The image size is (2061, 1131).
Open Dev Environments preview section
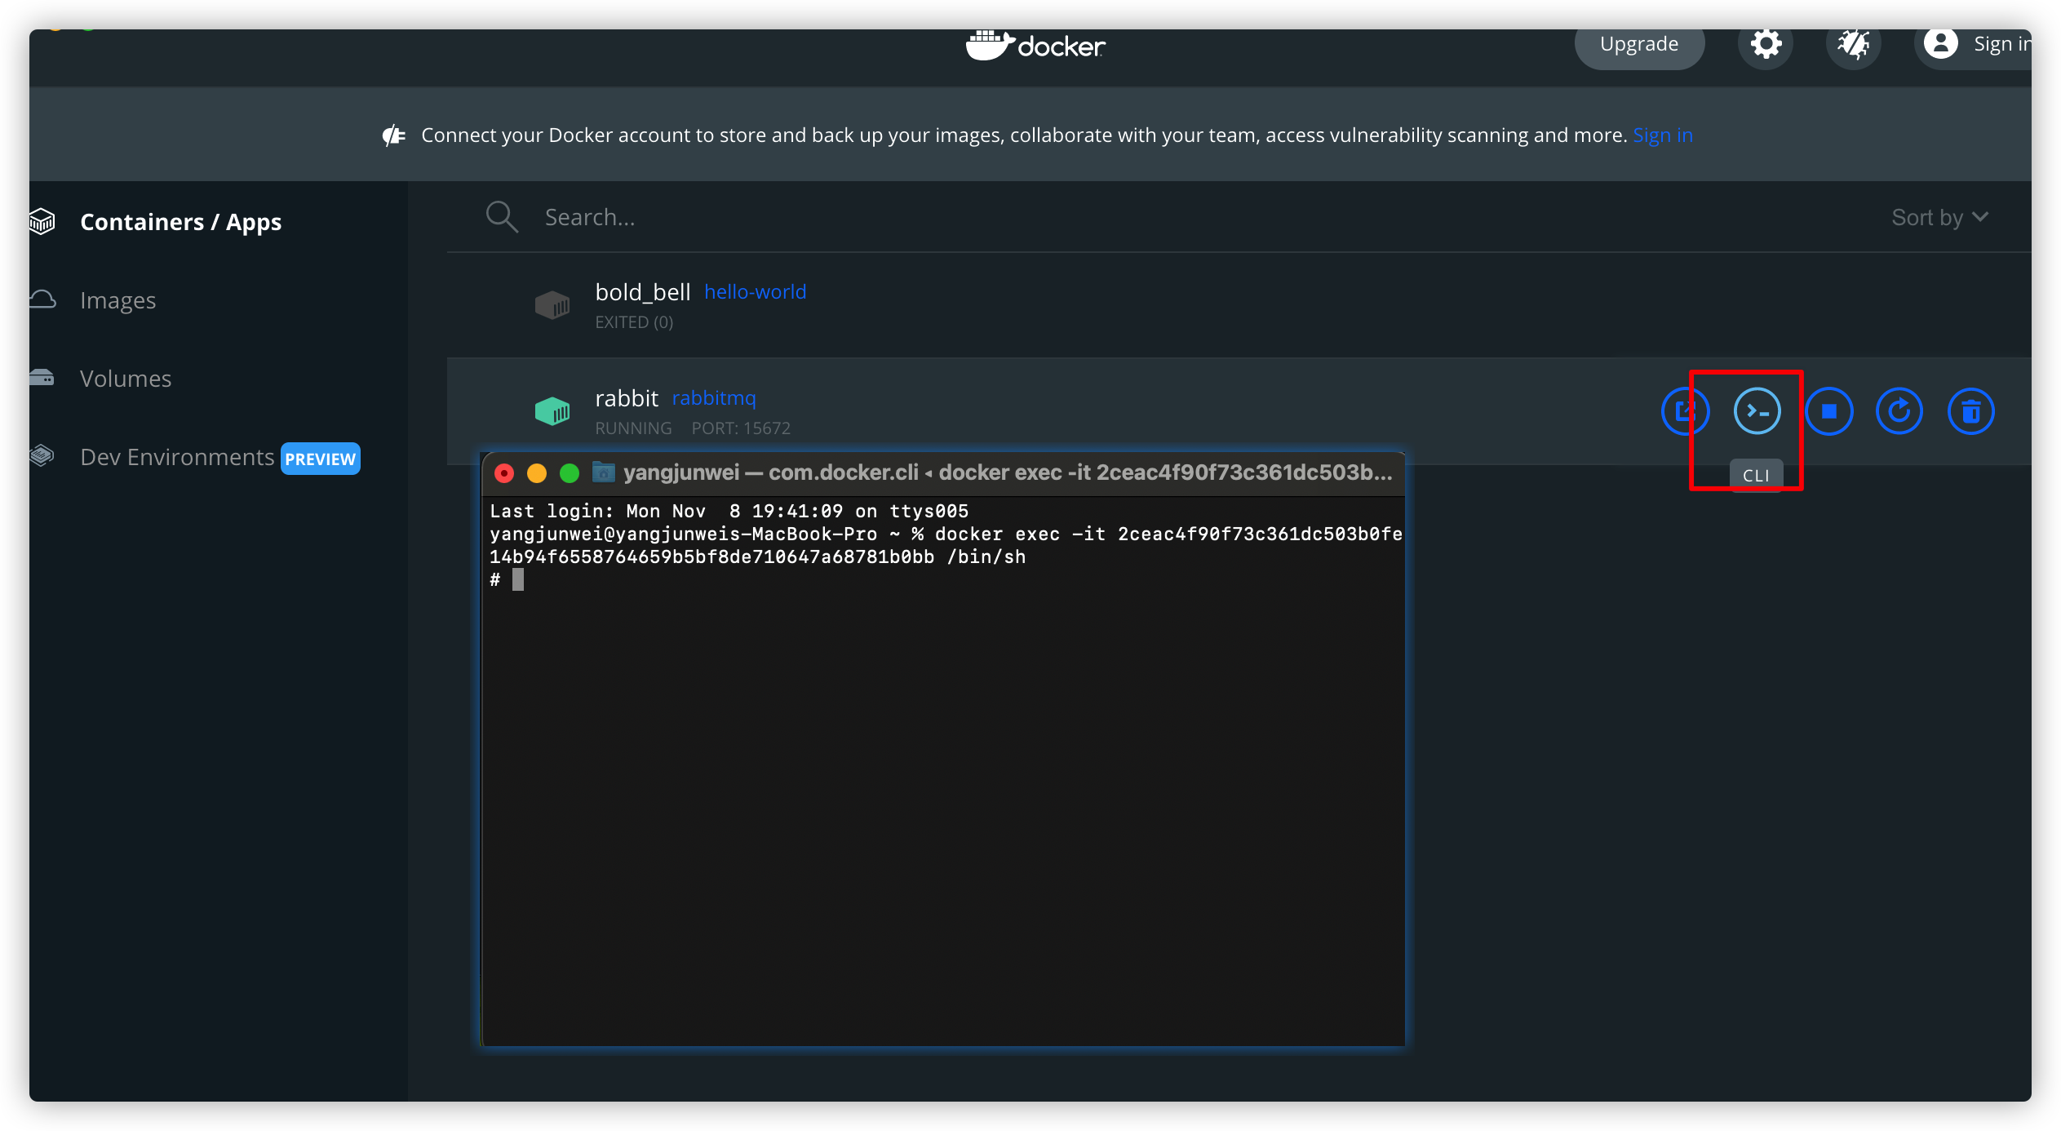pos(177,457)
